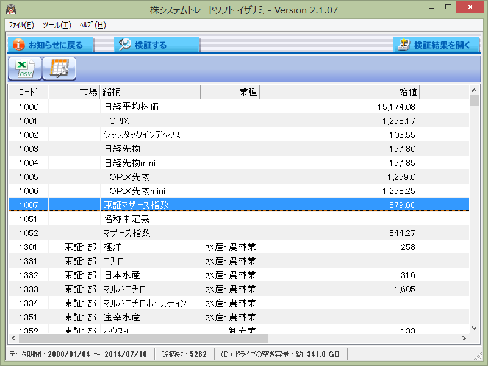Sort by the コード column header
Image resolution: width=488 pixels, height=366 pixels.
28,92
